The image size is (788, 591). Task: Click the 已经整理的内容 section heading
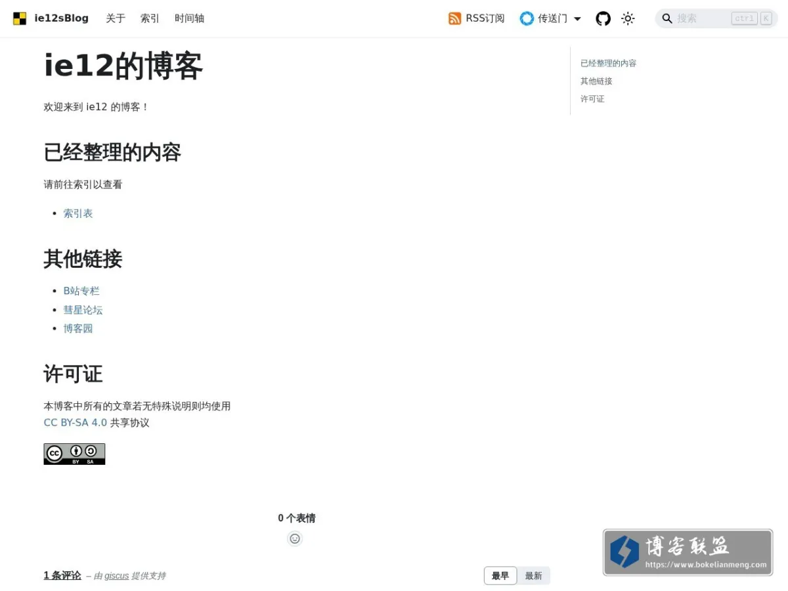(112, 152)
